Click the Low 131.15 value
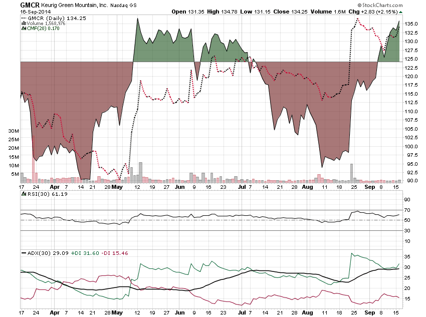This screenshot has height=317, width=426. coord(255,12)
